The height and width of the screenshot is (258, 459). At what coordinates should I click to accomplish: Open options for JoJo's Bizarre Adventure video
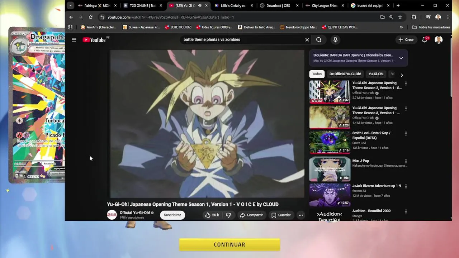coord(406,186)
